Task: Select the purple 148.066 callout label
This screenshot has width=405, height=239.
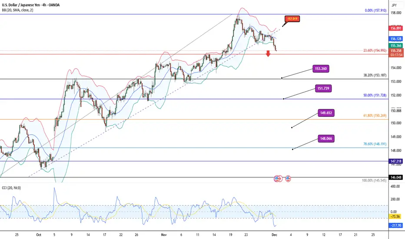Action: [326, 139]
